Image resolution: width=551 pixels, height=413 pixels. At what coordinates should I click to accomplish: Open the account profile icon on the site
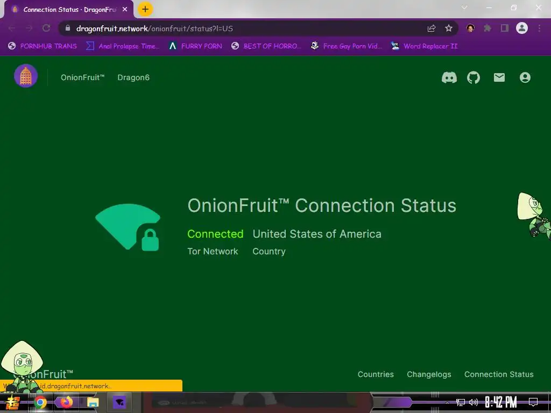[x=525, y=77]
